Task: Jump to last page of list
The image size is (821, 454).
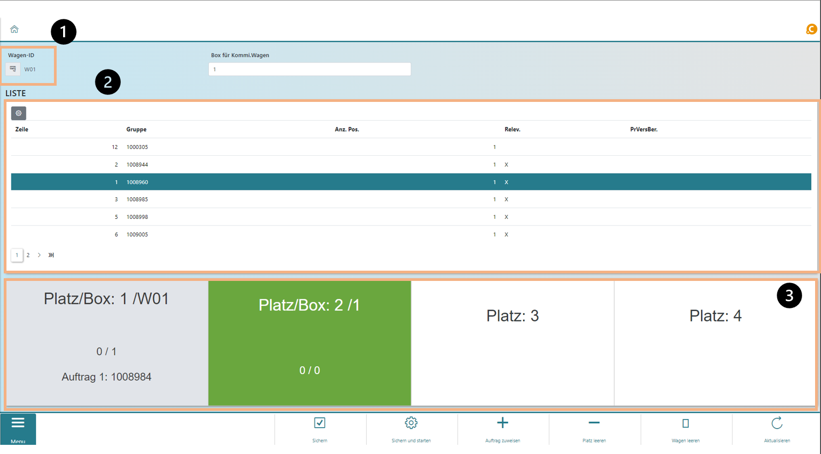Action: 51,255
